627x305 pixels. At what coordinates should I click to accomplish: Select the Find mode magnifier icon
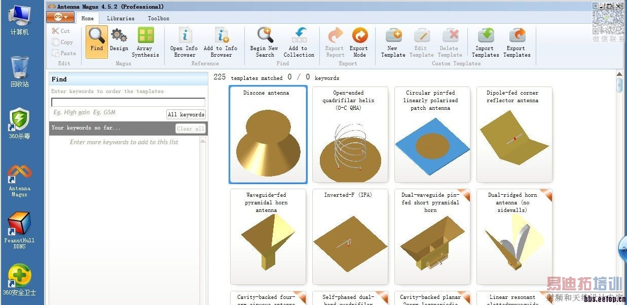(x=96, y=41)
